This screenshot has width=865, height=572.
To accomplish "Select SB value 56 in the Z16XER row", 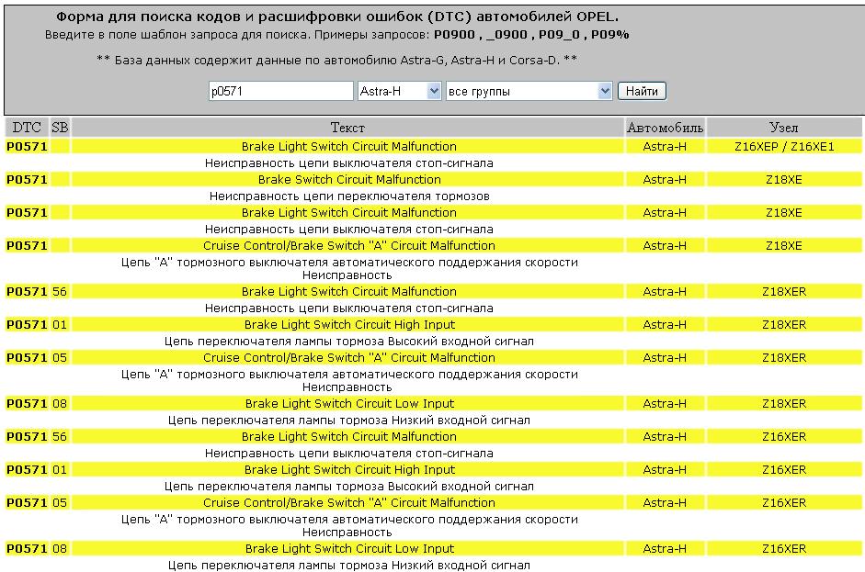I will point(60,436).
